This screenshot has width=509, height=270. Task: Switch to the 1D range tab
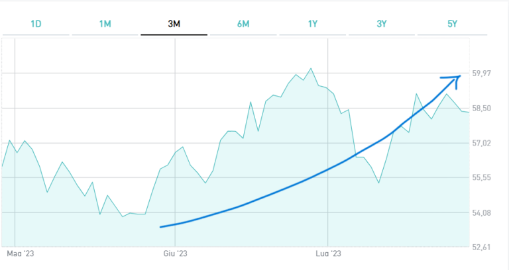click(36, 24)
